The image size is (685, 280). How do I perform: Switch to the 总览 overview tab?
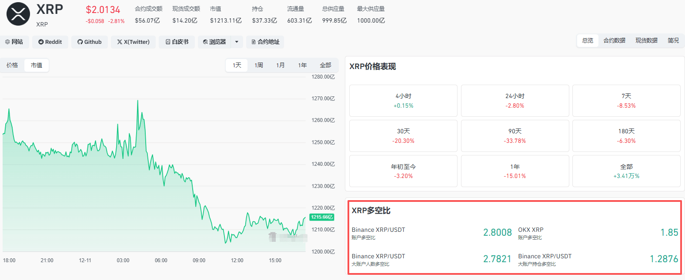[588, 40]
